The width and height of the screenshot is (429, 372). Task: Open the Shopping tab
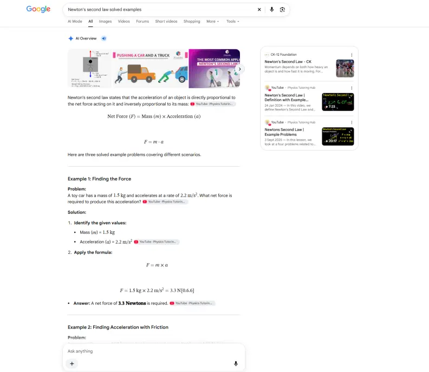[192, 21]
